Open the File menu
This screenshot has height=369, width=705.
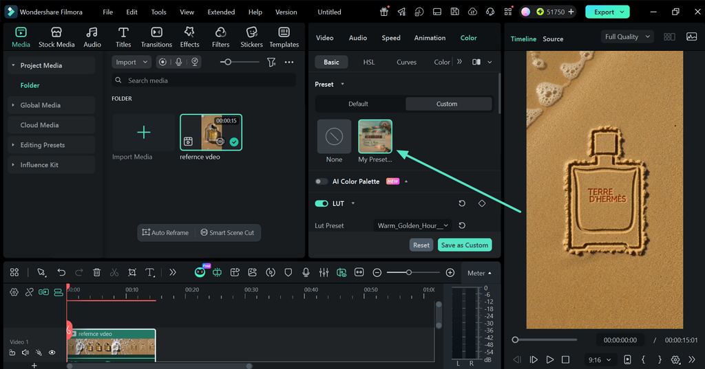tap(108, 12)
